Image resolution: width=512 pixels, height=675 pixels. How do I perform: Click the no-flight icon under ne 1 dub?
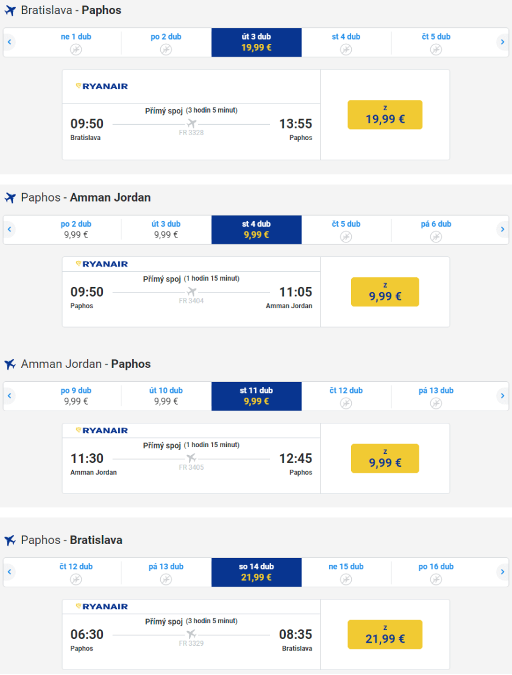coord(76,49)
